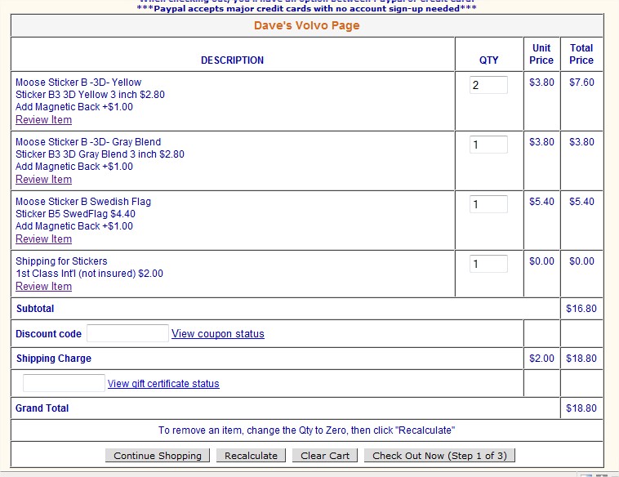Screen dimensions: 619x477
Task: Open Review Item for Yellow 3D Moose Sticker
Action: point(43,120)
